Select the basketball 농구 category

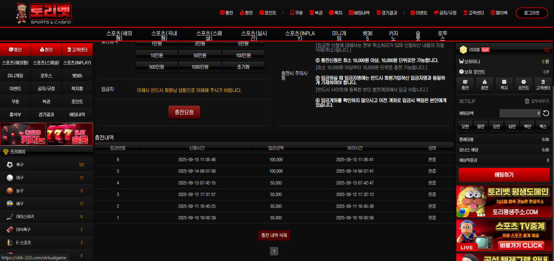[x=10, y=191]
